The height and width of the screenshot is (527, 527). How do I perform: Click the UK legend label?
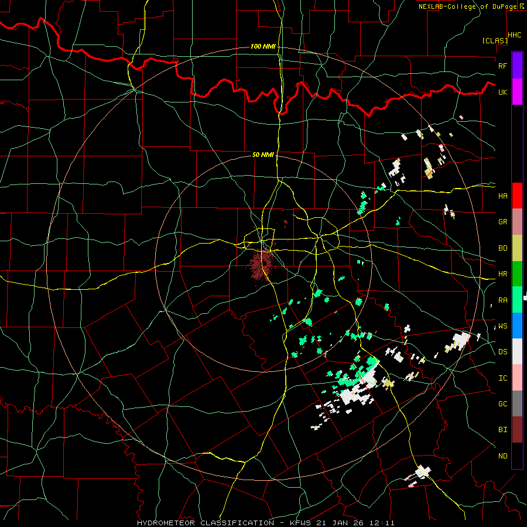pos(502,92)
